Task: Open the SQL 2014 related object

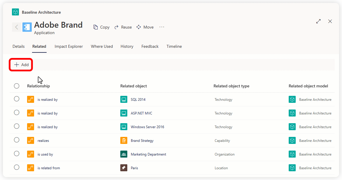Action: tap(138, 100)
